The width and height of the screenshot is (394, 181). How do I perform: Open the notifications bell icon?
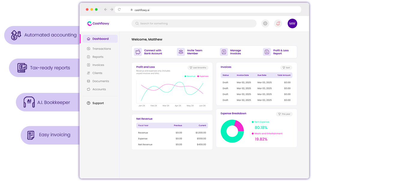pyautogui.click(x=278, y=24)
